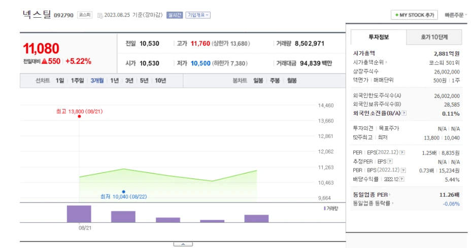Click the tallest volume bar at 08/21

pyautogui.click(x=79, y=214)
